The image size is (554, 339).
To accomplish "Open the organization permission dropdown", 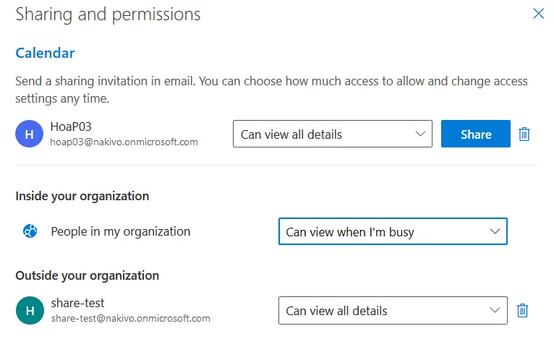I will click(x=393, y=231).
